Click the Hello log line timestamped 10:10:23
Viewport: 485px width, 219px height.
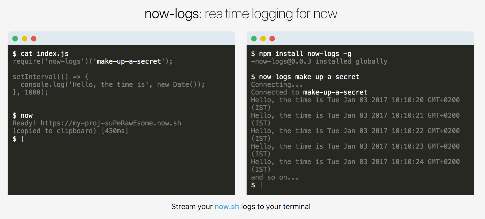click(x=355, y=150)
